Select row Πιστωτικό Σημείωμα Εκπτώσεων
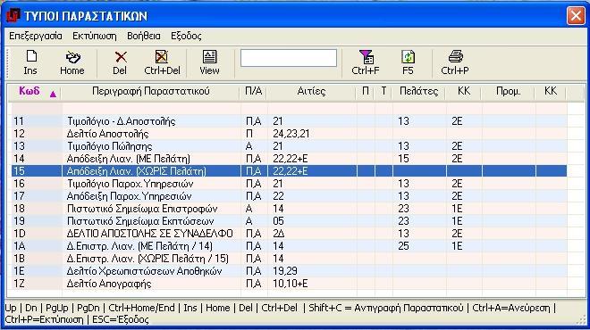Viewport: 590px width, 330px height. point(289,221)
